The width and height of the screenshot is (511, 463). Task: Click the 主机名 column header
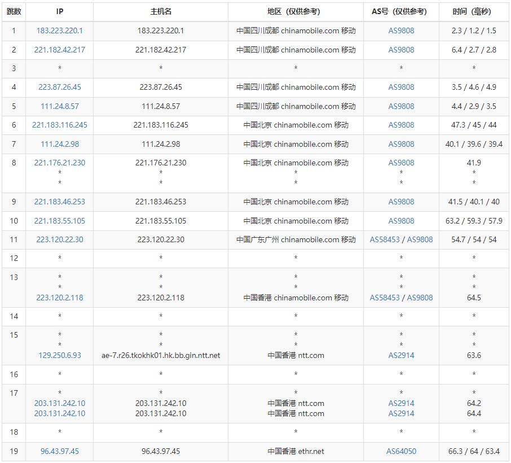click(x=161, y=12)
